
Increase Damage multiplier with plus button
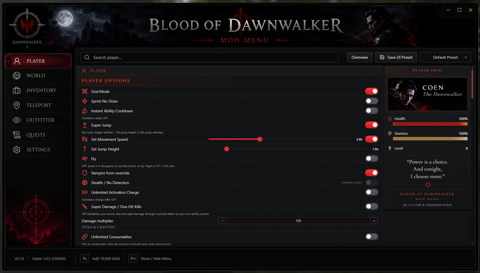click(374, 221)
